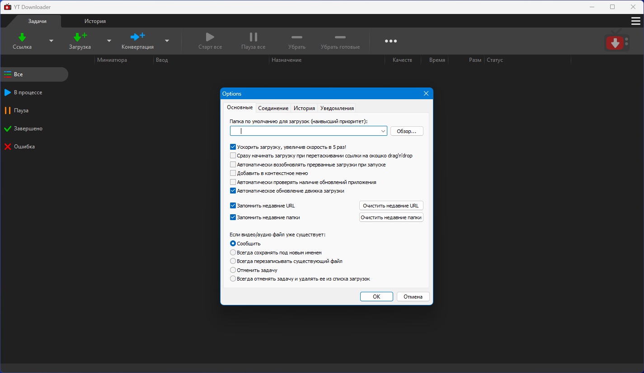644x373 pixels.
Task: Click the Статус column header
Action: click(527, 60)
